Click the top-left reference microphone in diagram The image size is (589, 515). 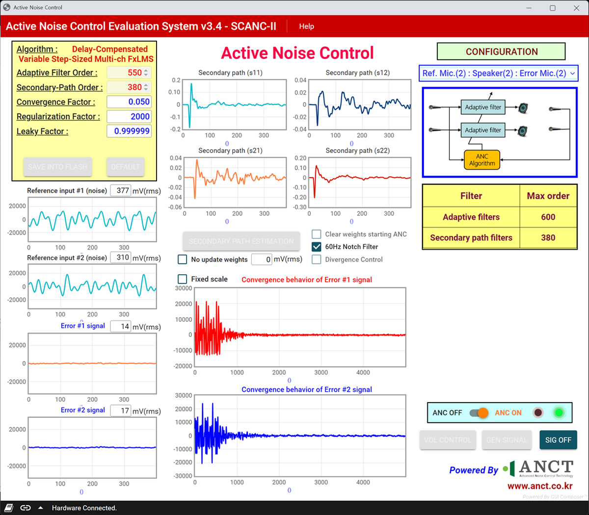[x=434, y=107]
